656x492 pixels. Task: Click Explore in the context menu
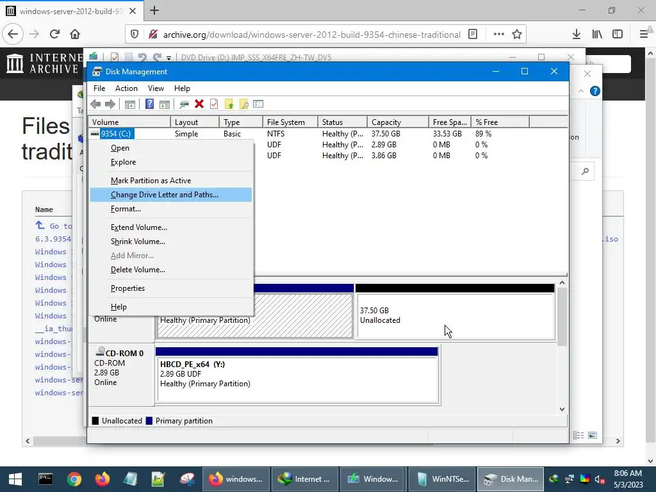click(171, 162)
